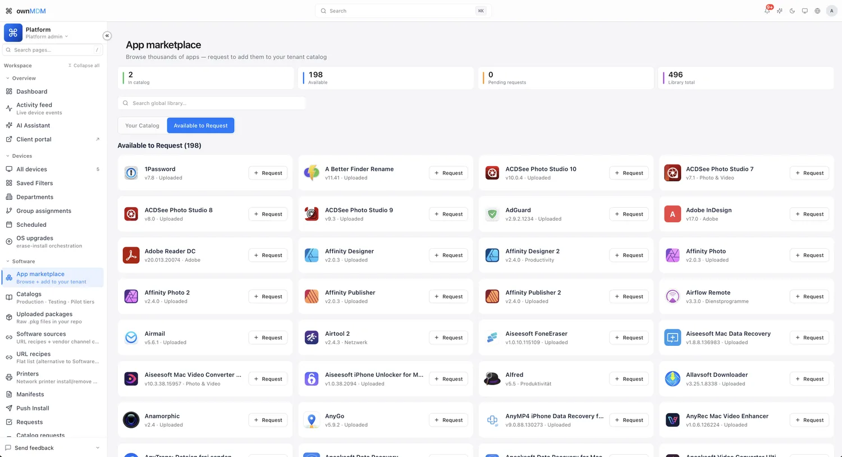Click the Adobe Reader DC icon
Screen dimensions: 842x457
(131, 255)
